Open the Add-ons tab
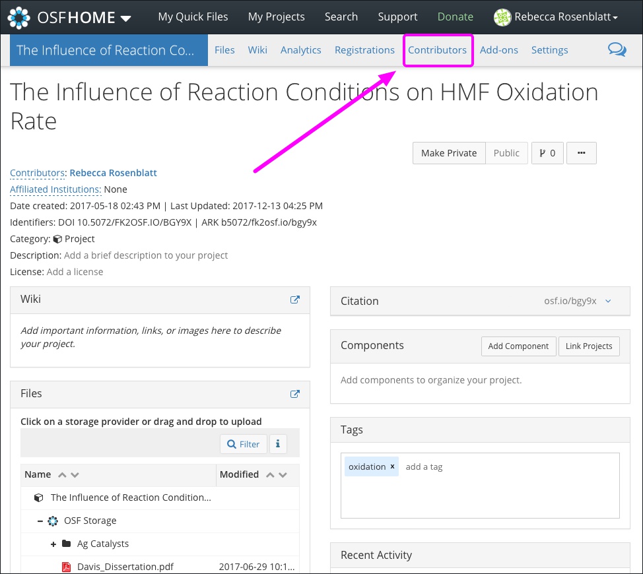643x574 pixels. pyautogui.click(x=498, y=50)
